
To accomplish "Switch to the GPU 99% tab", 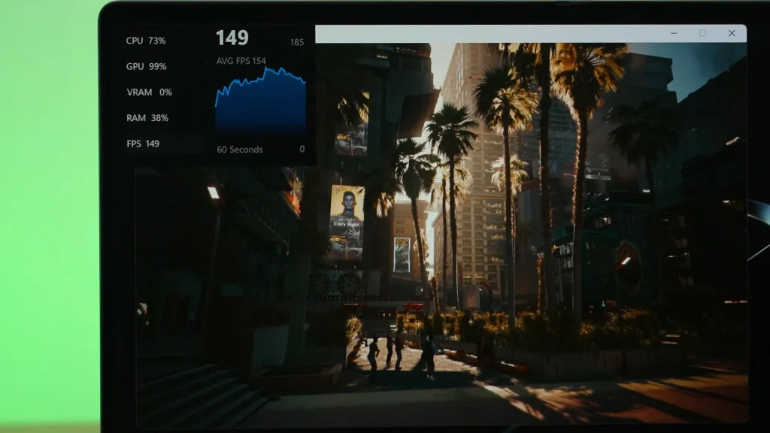I will coord(147,66).
